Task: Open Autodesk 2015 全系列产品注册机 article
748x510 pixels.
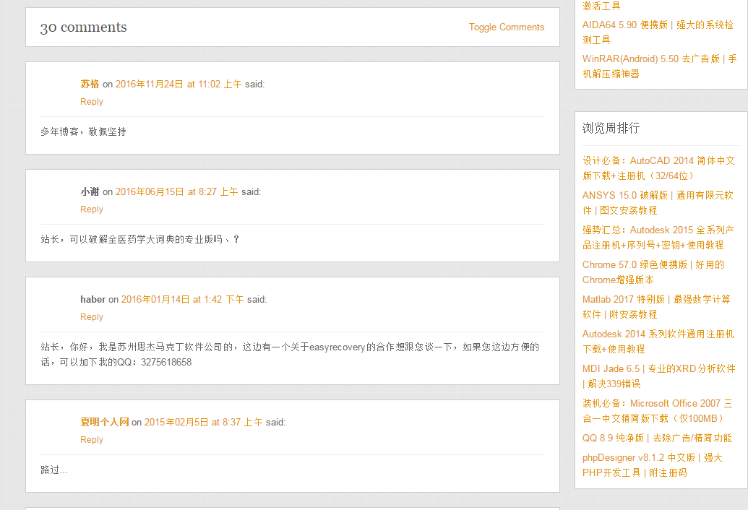Action: coord(658,238)
